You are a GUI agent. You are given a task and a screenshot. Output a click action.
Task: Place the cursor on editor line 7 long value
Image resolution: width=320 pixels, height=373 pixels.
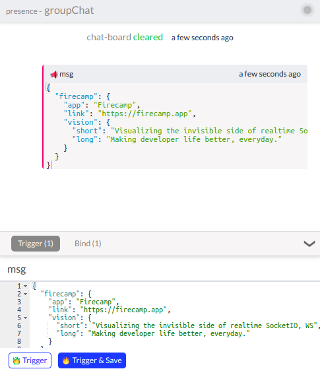tap(169, 333)
